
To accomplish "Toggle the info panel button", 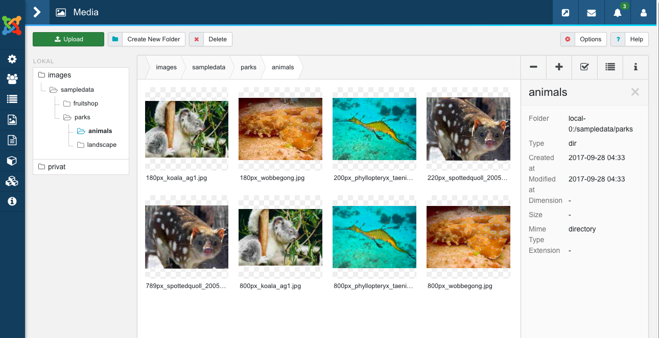I will coord(636,67).
